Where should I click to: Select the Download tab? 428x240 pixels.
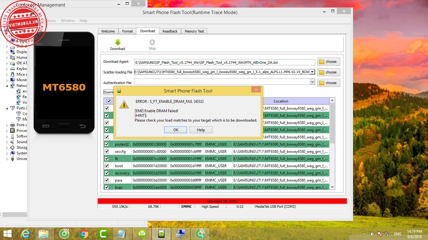(x=148, y=31)
